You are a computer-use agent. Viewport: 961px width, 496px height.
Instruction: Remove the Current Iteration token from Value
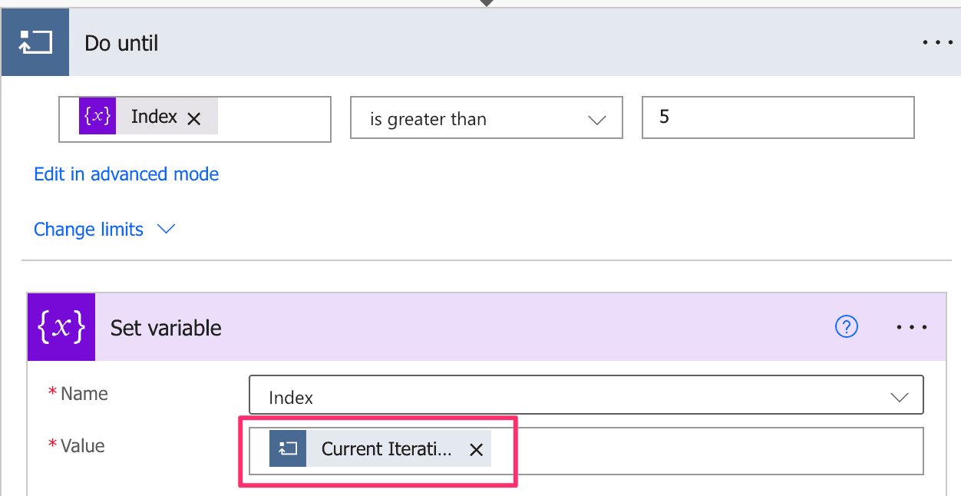(x=476, y=450)
